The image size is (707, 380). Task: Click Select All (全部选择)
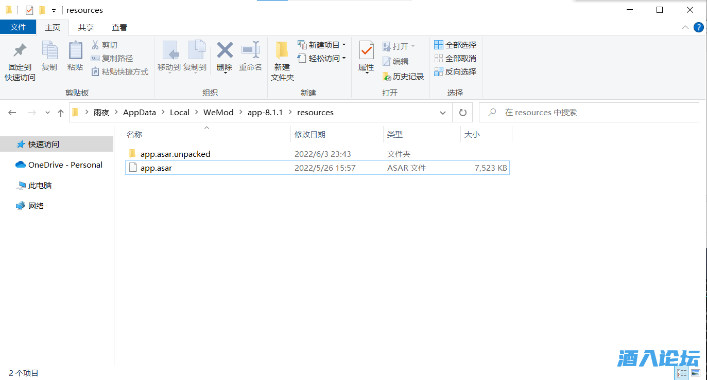point(455,45)
